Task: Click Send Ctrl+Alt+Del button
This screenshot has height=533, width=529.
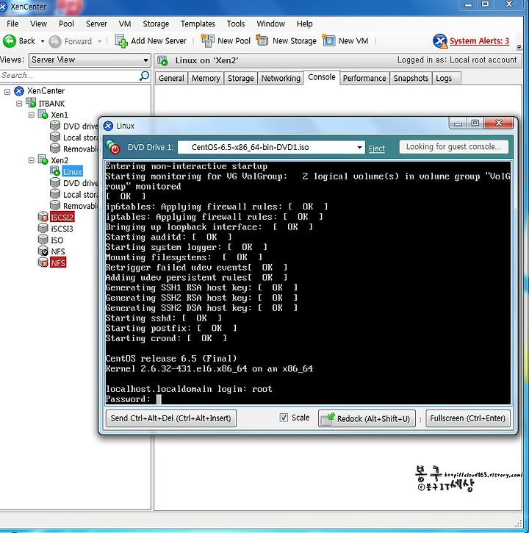Action: click(x=171, y=418)
